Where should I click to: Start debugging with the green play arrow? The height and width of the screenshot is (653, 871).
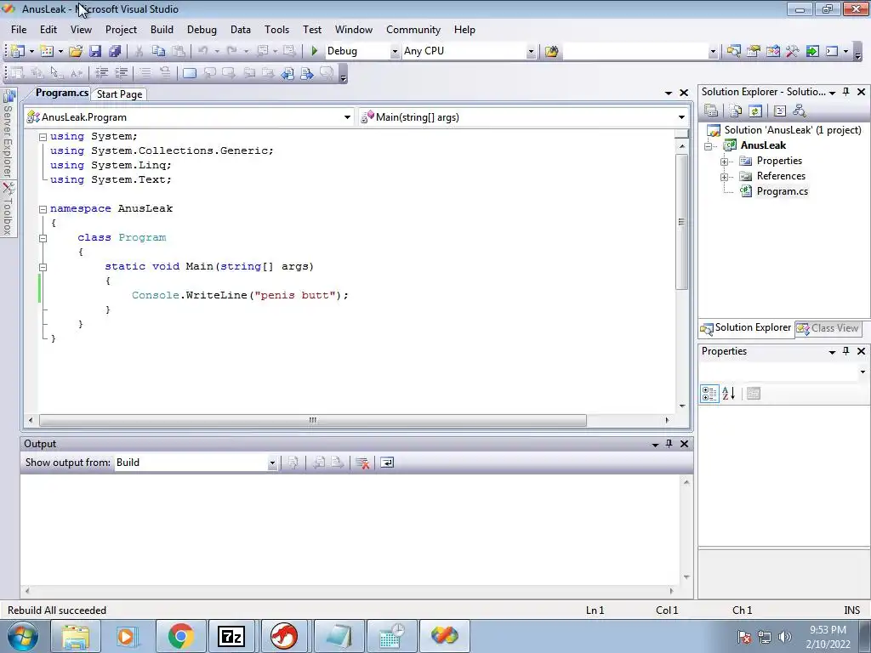pos(315,51)
